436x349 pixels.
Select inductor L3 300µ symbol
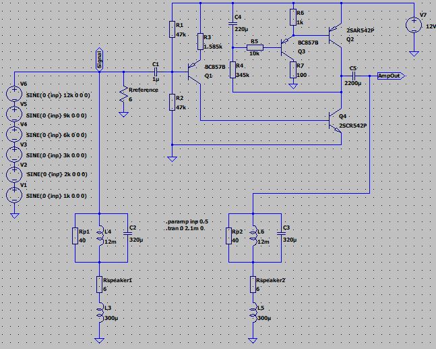[100, 313]
